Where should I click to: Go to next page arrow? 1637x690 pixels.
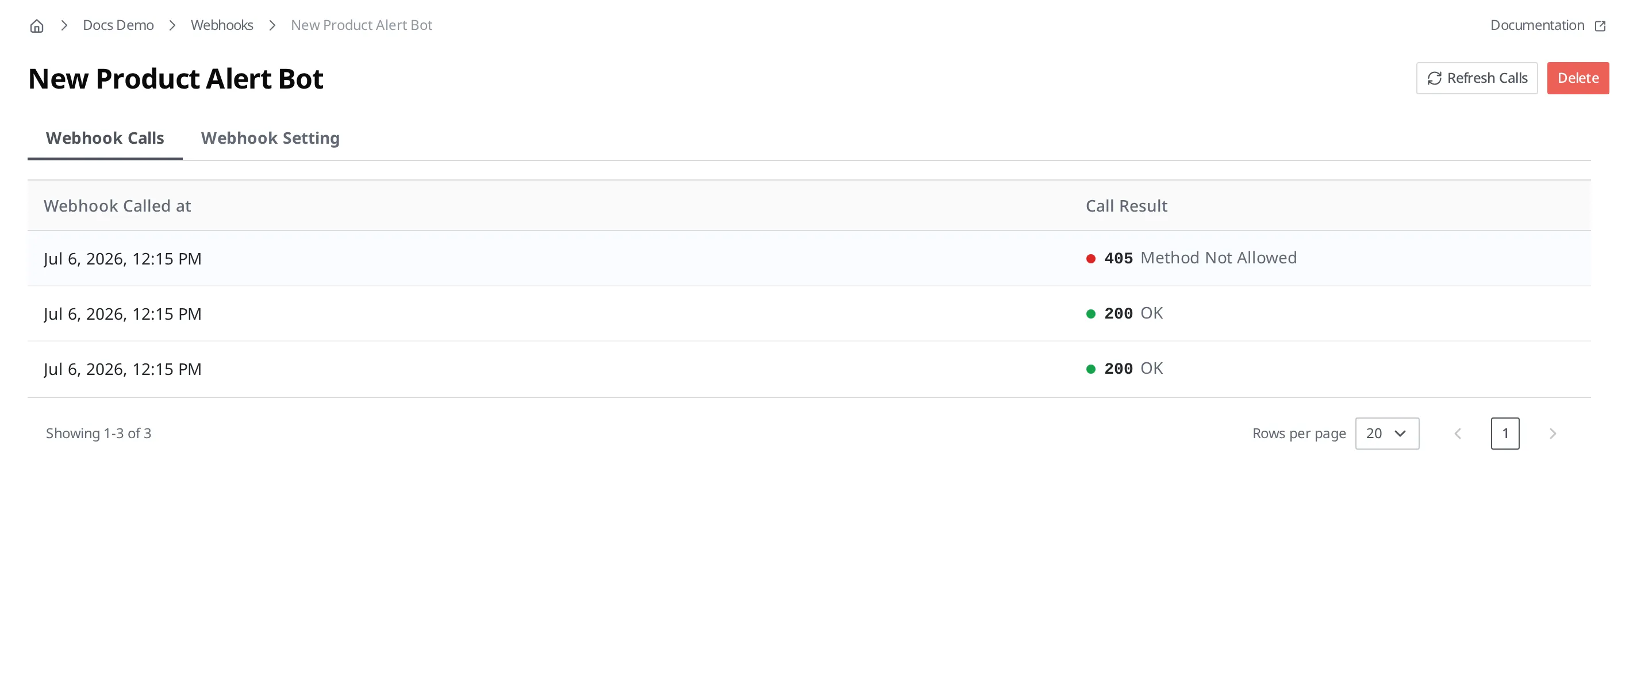[x=1553, y=434]
